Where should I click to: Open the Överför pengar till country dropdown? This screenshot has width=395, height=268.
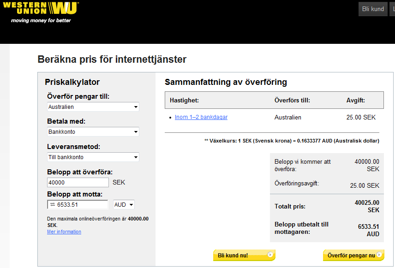pos(93,107)
